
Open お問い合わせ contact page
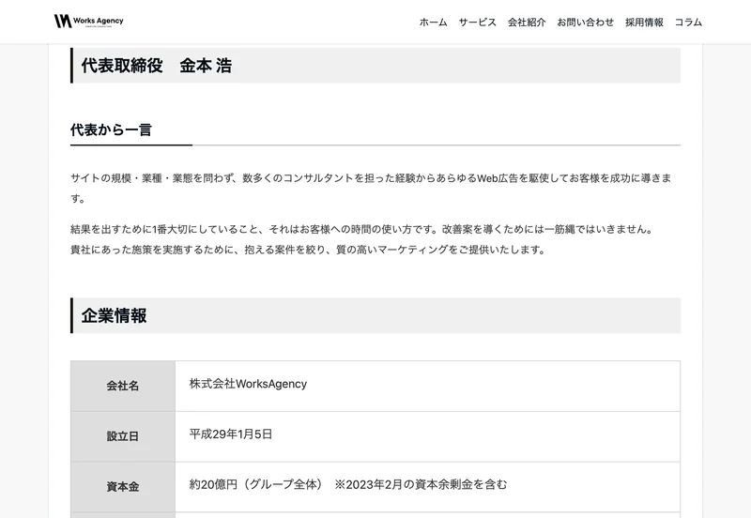click(x=585, y=22)
